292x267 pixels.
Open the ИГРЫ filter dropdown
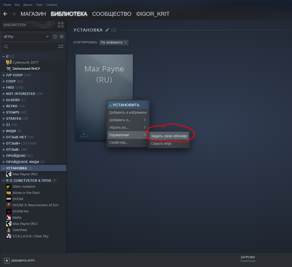tap(26, 37)
